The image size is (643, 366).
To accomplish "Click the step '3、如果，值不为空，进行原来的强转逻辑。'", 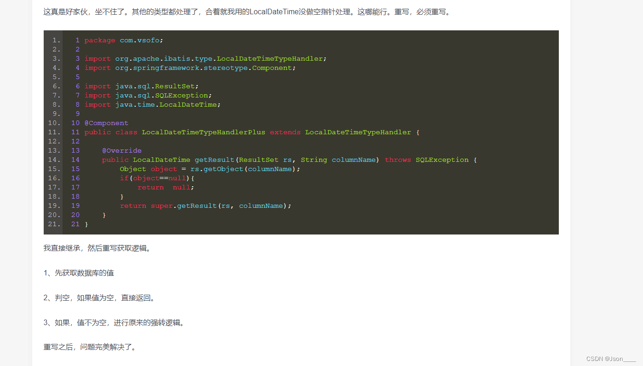I will pos(115,323).
